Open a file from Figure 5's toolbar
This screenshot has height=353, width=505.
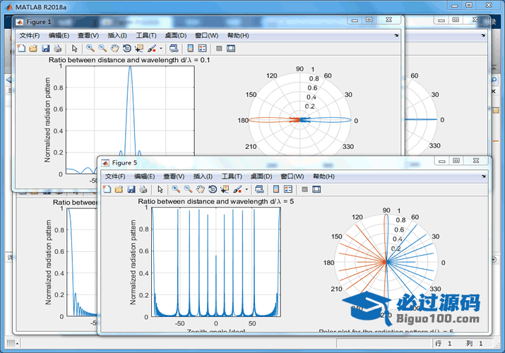(119, 189)
